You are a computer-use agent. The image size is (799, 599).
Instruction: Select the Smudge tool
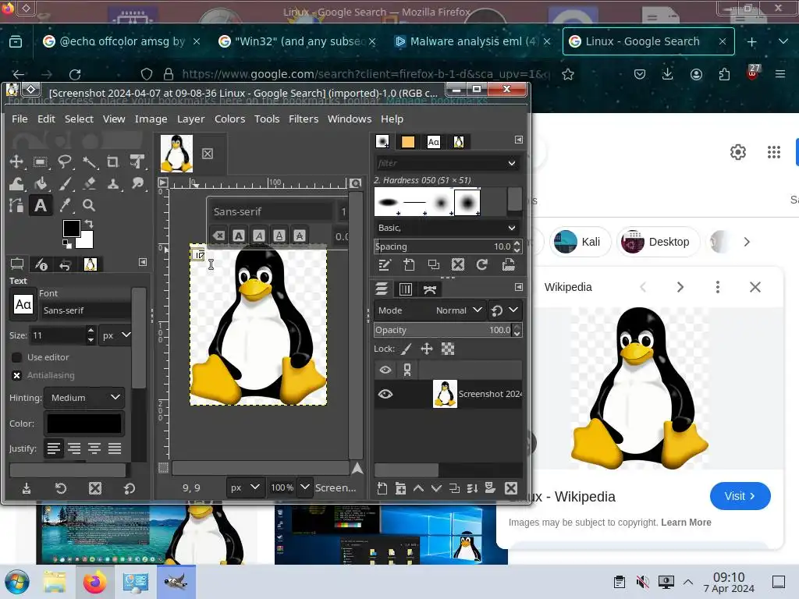coord(137,183)
